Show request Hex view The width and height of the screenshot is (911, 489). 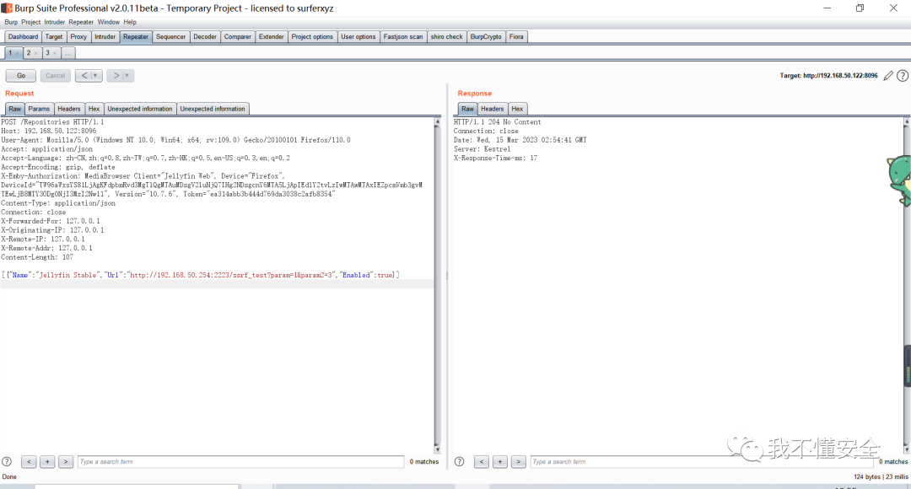tap(94, 109)
